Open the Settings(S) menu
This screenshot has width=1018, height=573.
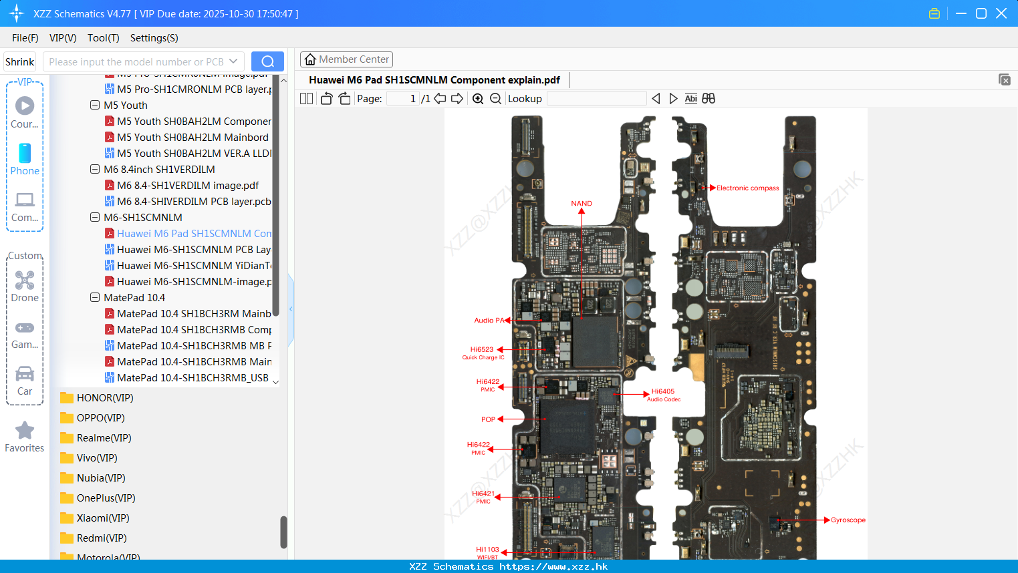pos(154,38)
